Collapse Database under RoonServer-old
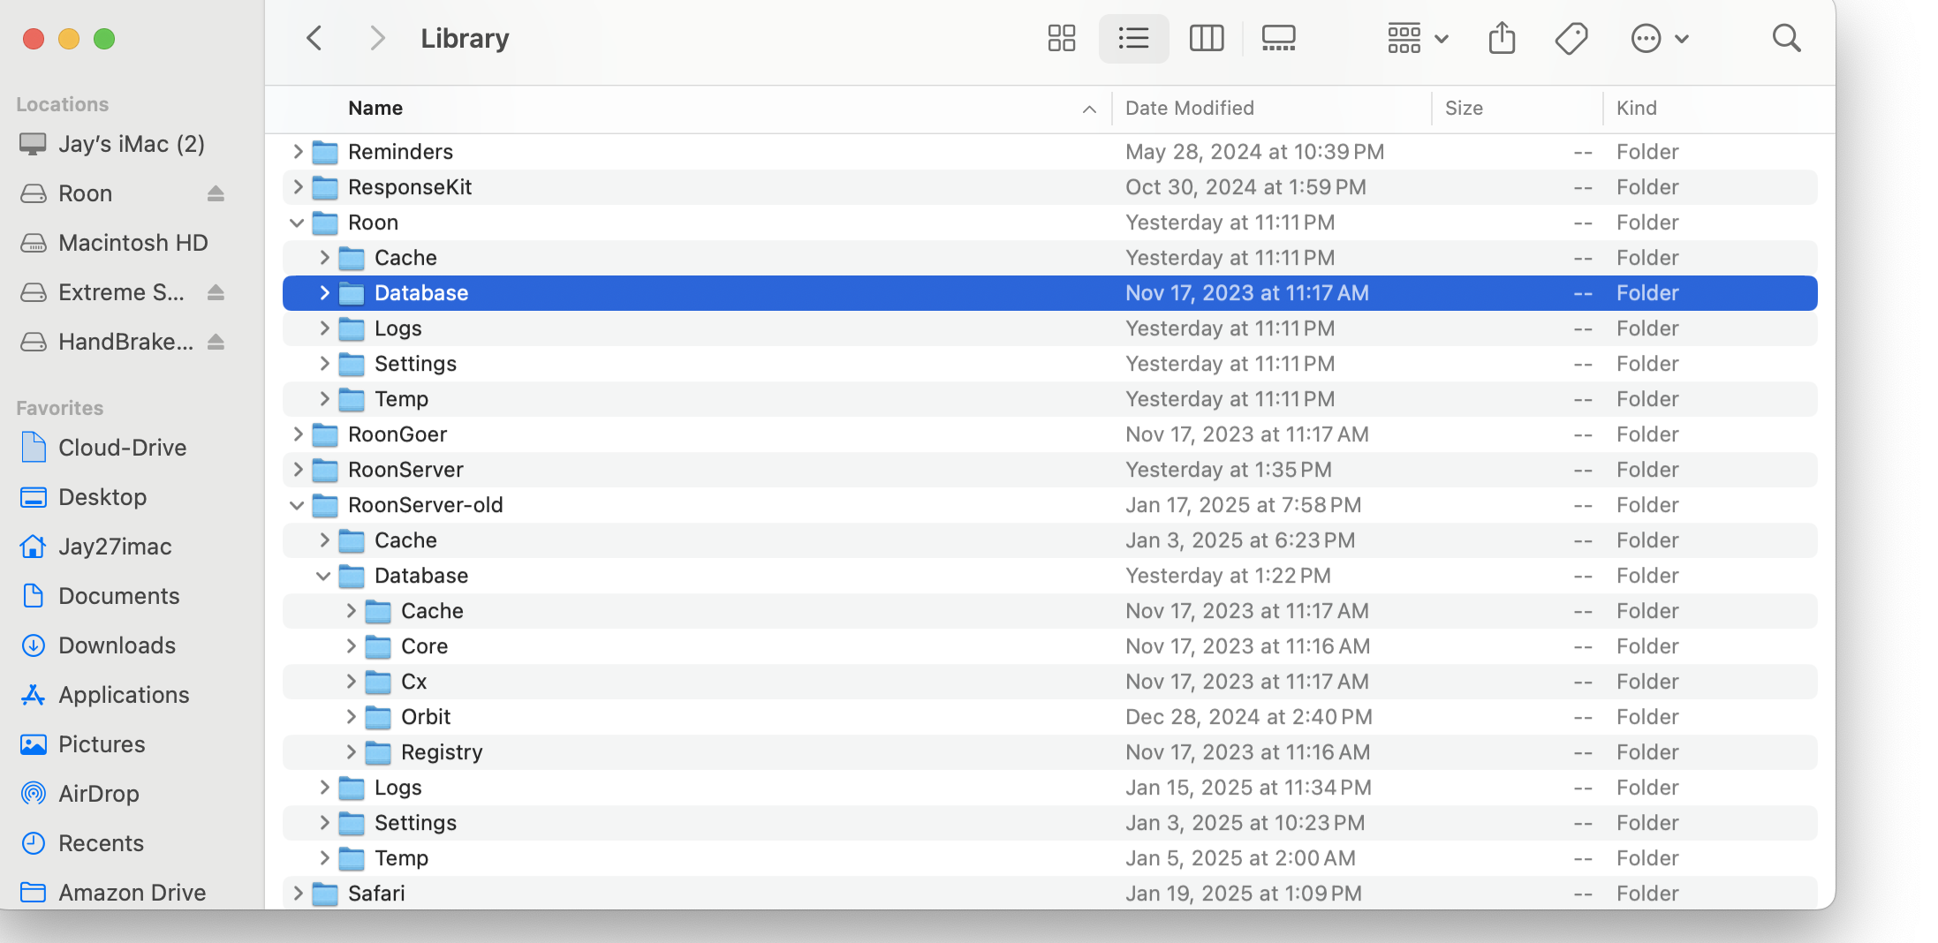 point(324,576)
